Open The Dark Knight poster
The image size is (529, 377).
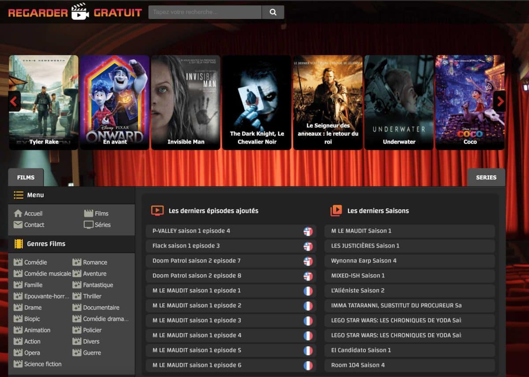pos(257,102)
